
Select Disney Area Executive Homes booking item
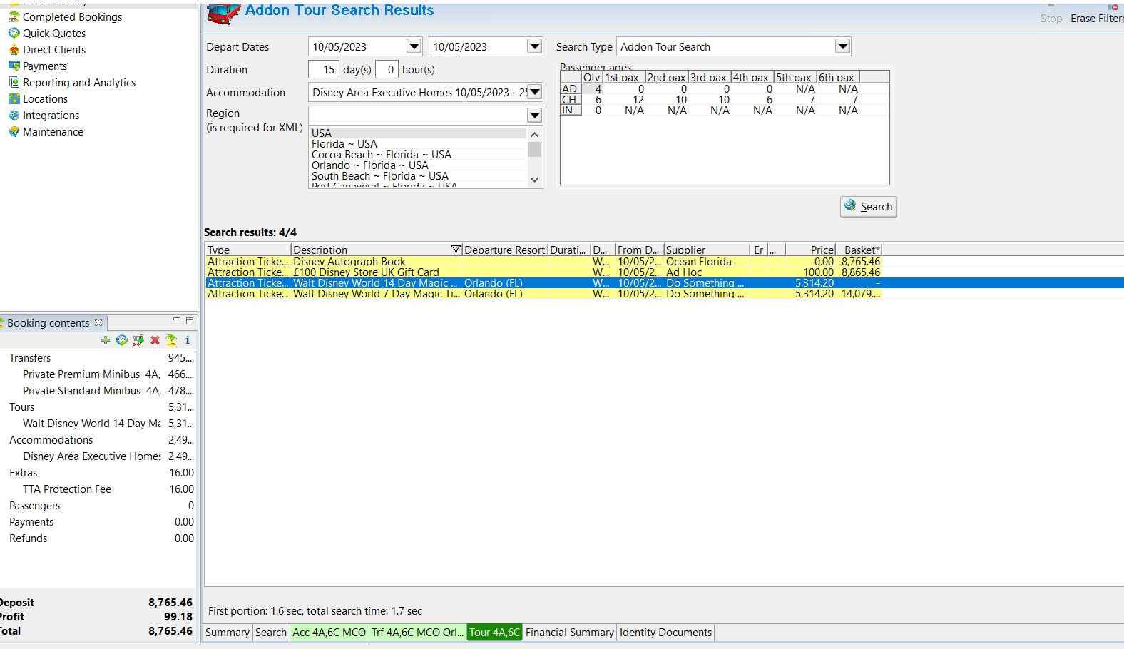97,456
